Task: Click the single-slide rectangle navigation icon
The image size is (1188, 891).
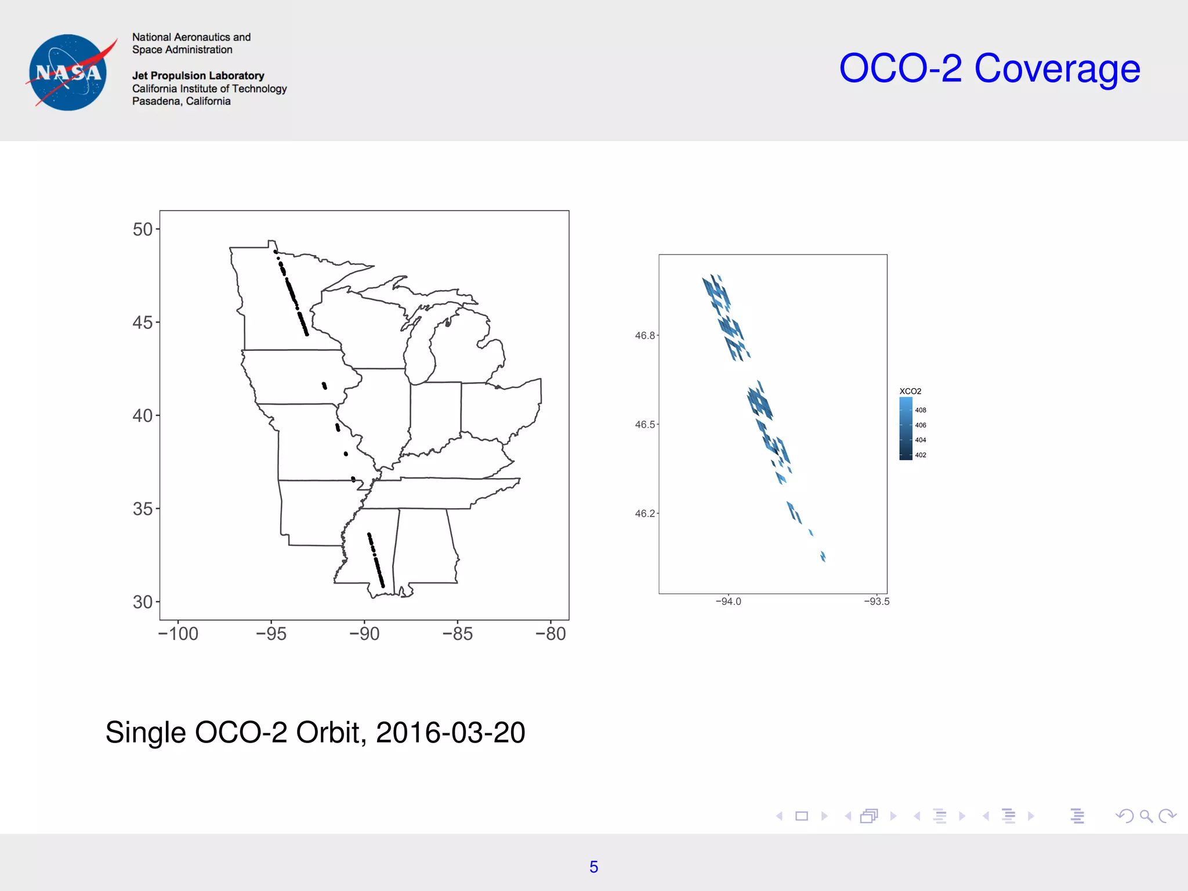Action: 802,816
